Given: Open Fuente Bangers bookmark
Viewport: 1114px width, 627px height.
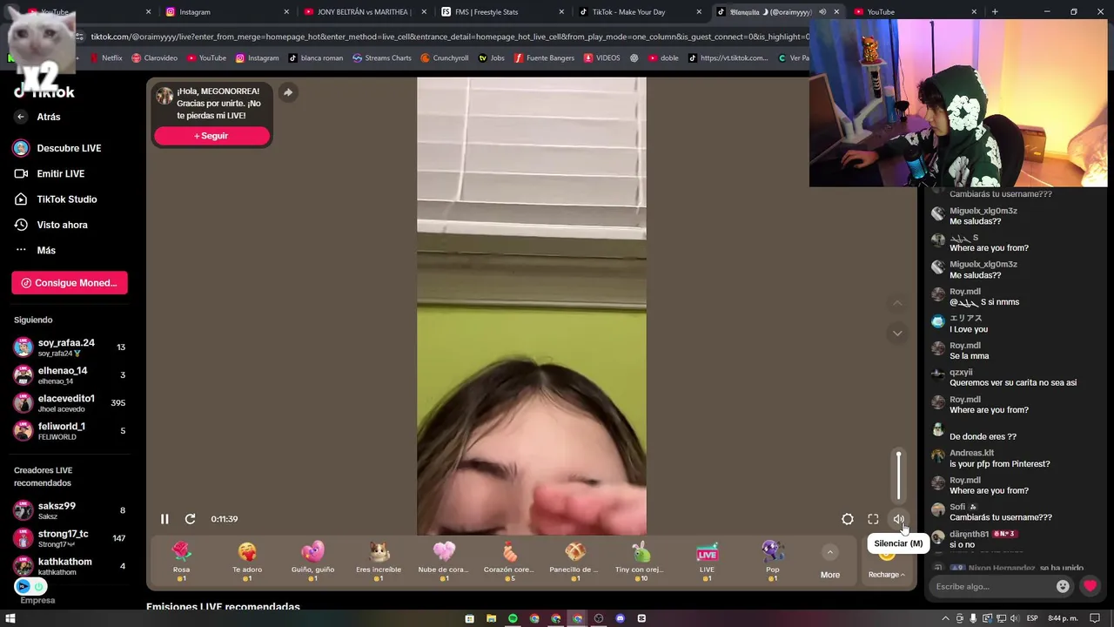Looking at the screenshot, I should [x=544, y=58].
